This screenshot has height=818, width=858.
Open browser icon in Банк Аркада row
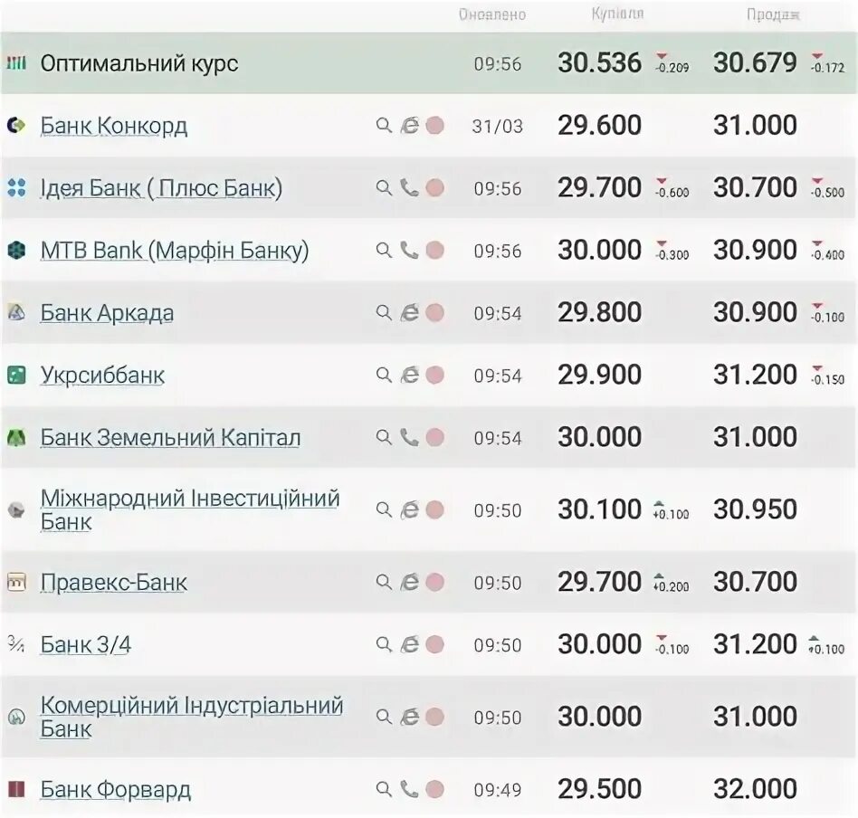tap(409, 313)
